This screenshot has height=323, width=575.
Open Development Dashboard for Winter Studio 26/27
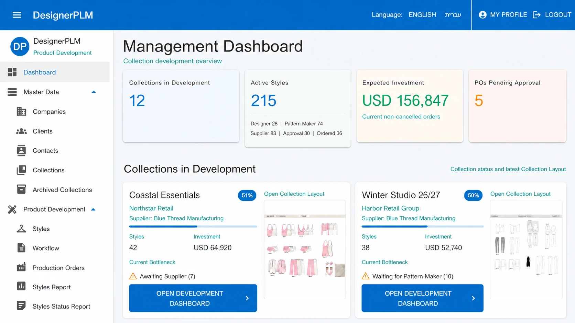(422, 298)
